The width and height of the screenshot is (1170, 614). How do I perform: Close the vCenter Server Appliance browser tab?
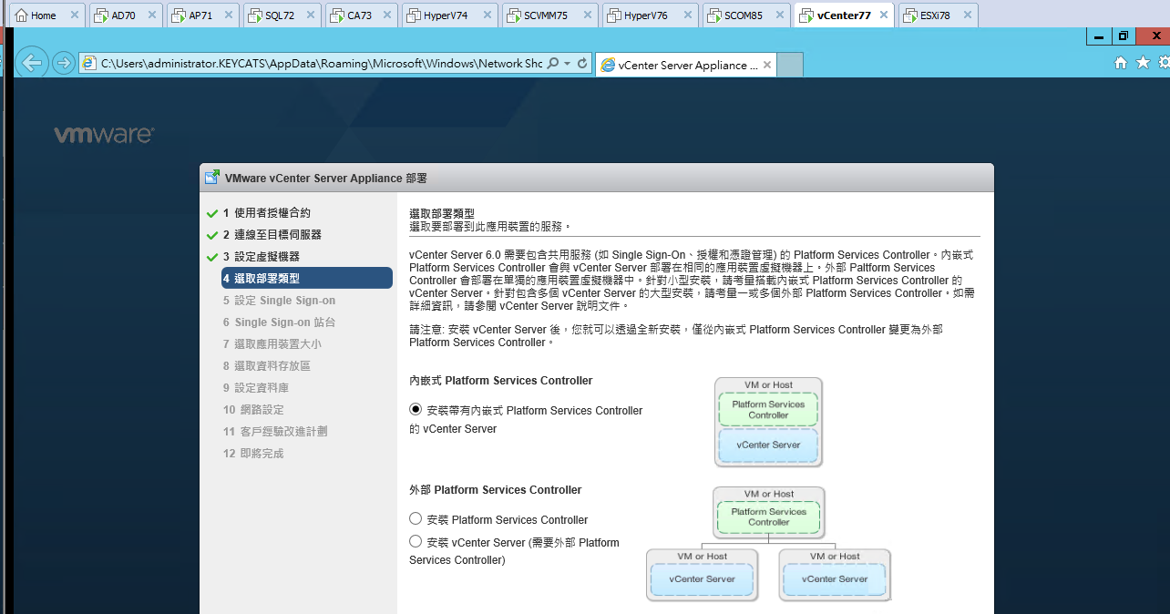pos(767,65)
